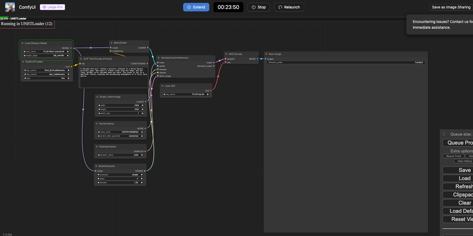The height and width of the screenshot is (236, 473).
Task: Click the IMAGE output port on VAE Decode
Action: point(257,59)
